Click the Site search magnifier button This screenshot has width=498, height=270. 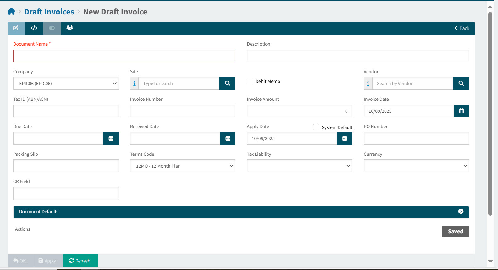227,84
